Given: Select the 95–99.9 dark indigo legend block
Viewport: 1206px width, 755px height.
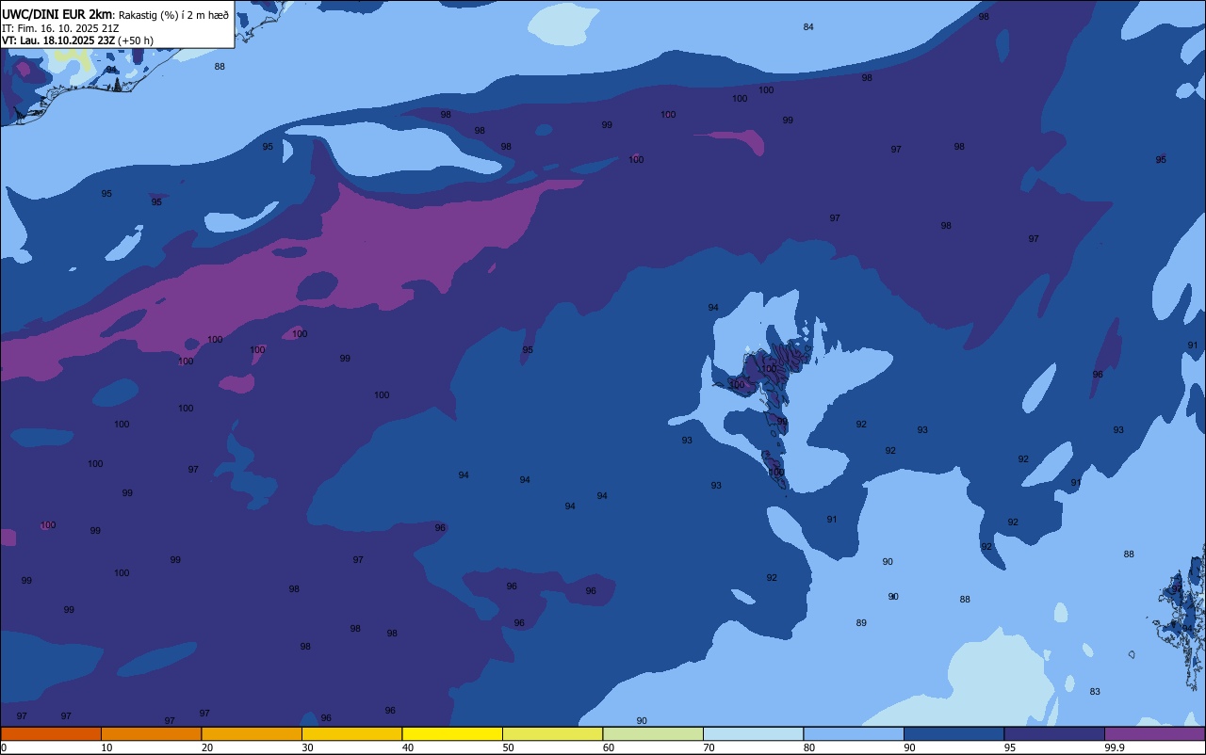Looking at the screenshot, I should click(x=1054, y=733).
